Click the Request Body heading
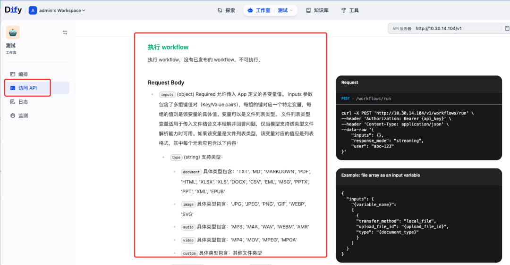 click(166, 83)
